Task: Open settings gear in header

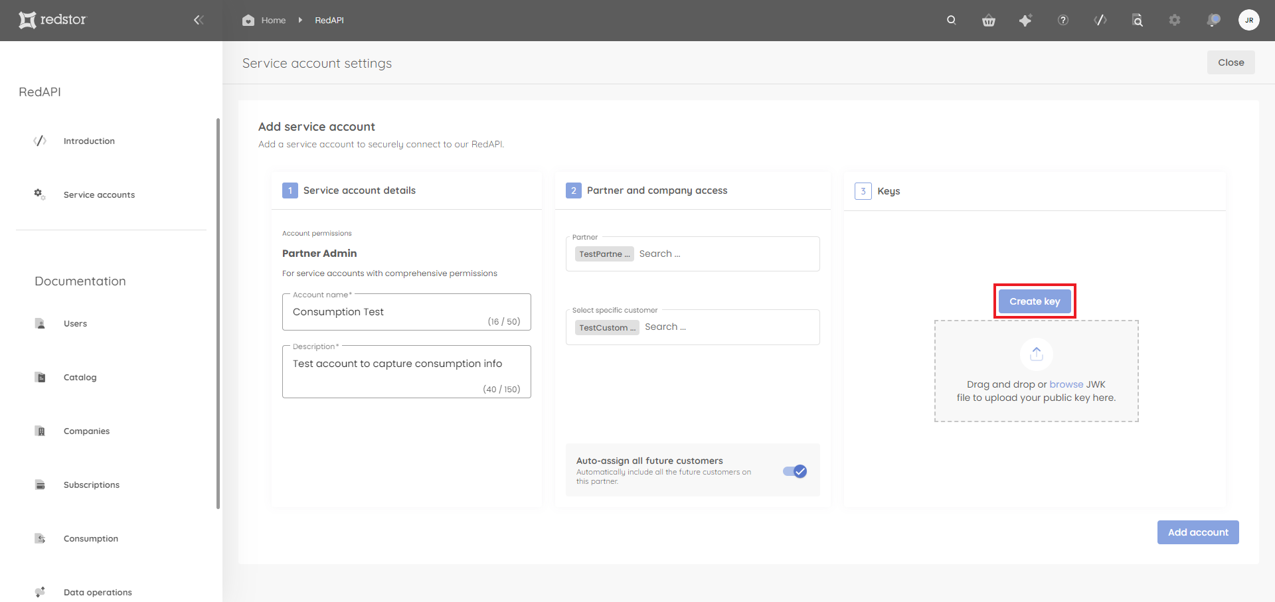Action: tap(1175, 20)
